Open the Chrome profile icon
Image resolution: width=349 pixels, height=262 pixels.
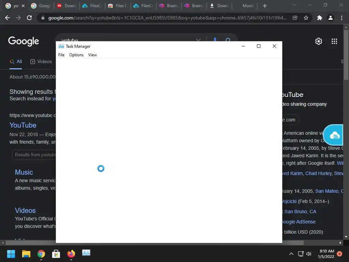(331, 18)
